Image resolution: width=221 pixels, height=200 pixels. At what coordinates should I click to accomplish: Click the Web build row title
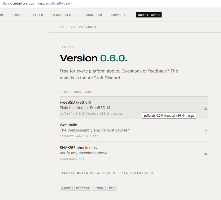click(68, 125)
